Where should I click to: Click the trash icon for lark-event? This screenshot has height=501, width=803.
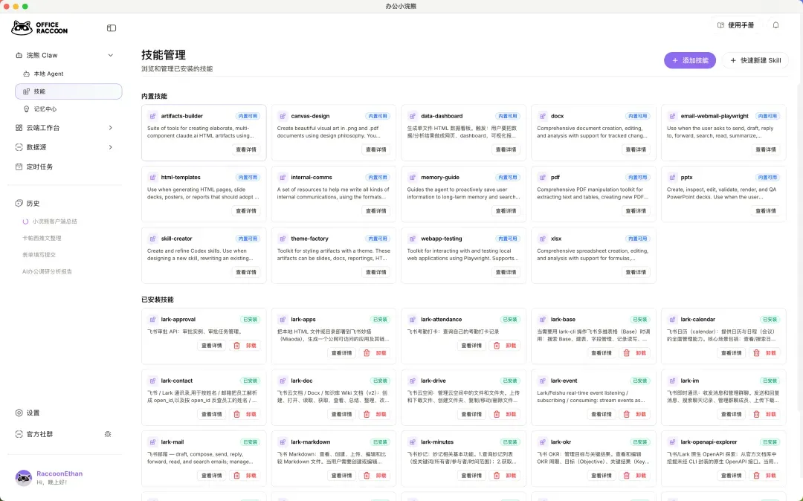click(x=626, y=415)
